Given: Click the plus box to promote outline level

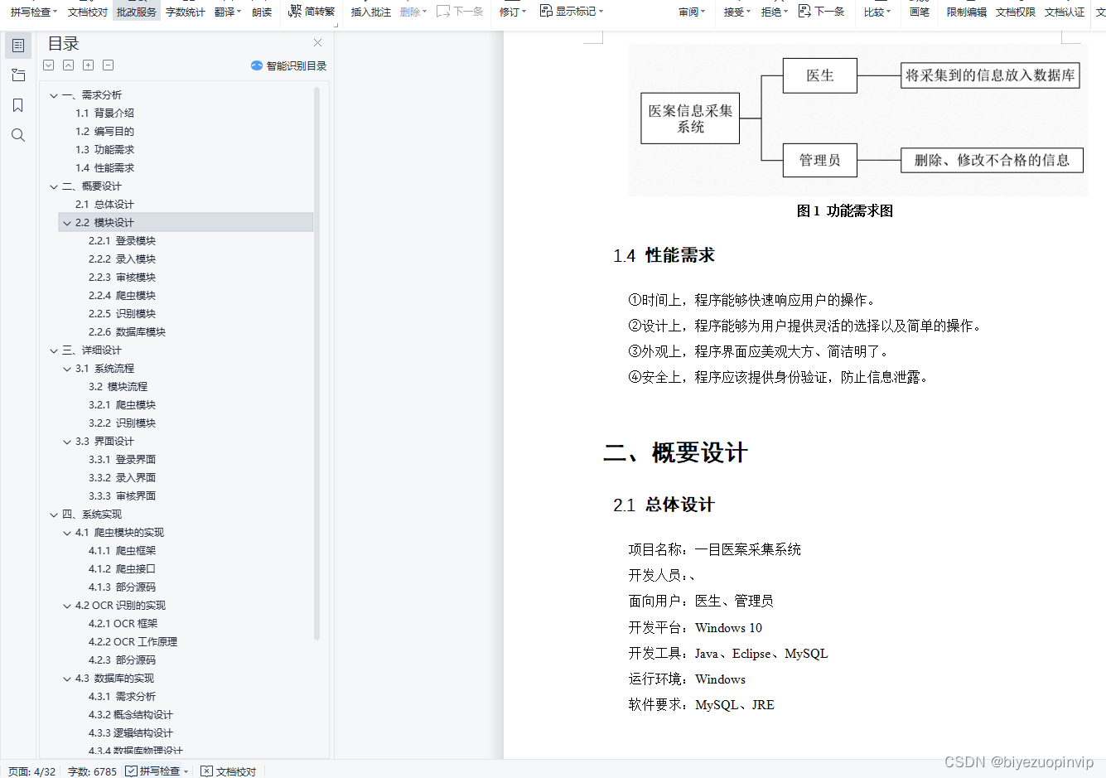Looking at the screenshot, I should point(89,65).
